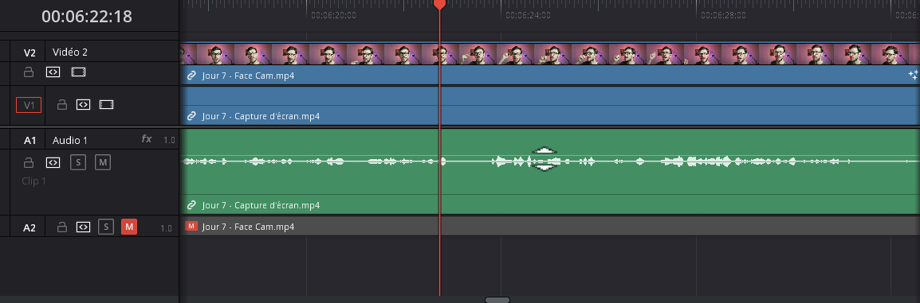Screen dimensions: 920x303
Task: Disable the Vidéo 2 video track filmstrip icon
Action: [78, 72]
